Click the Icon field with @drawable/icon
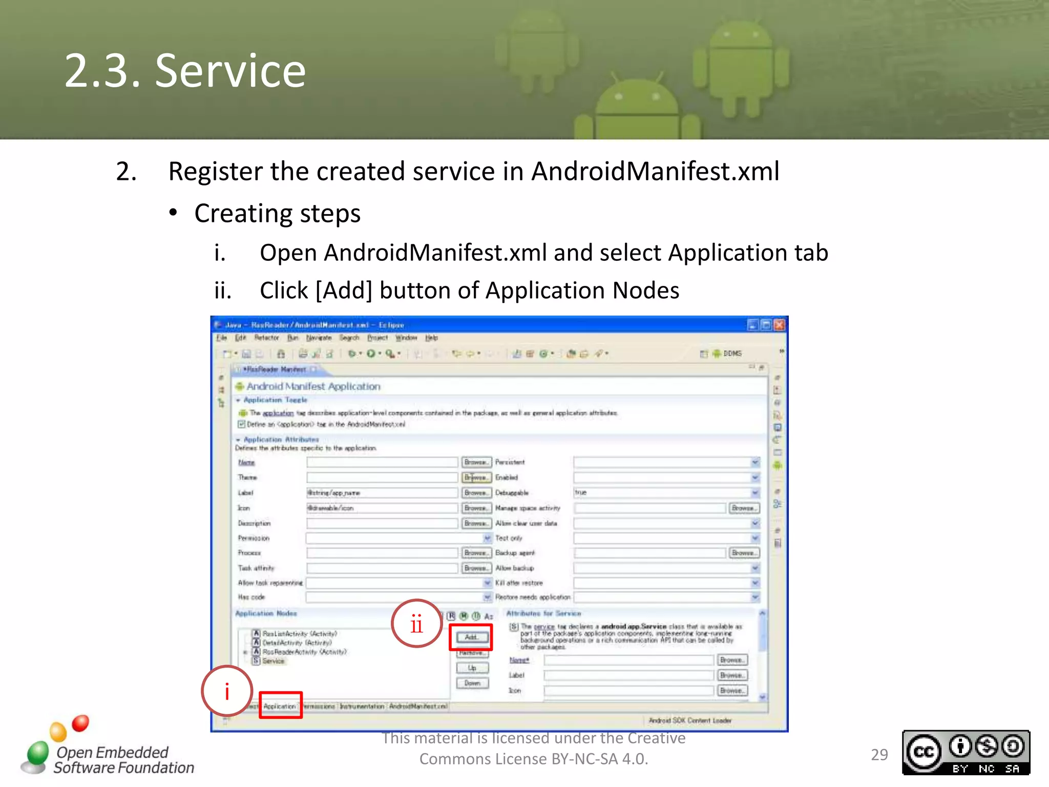This screenshot has height=787, width=1049. tap(382, 508)
